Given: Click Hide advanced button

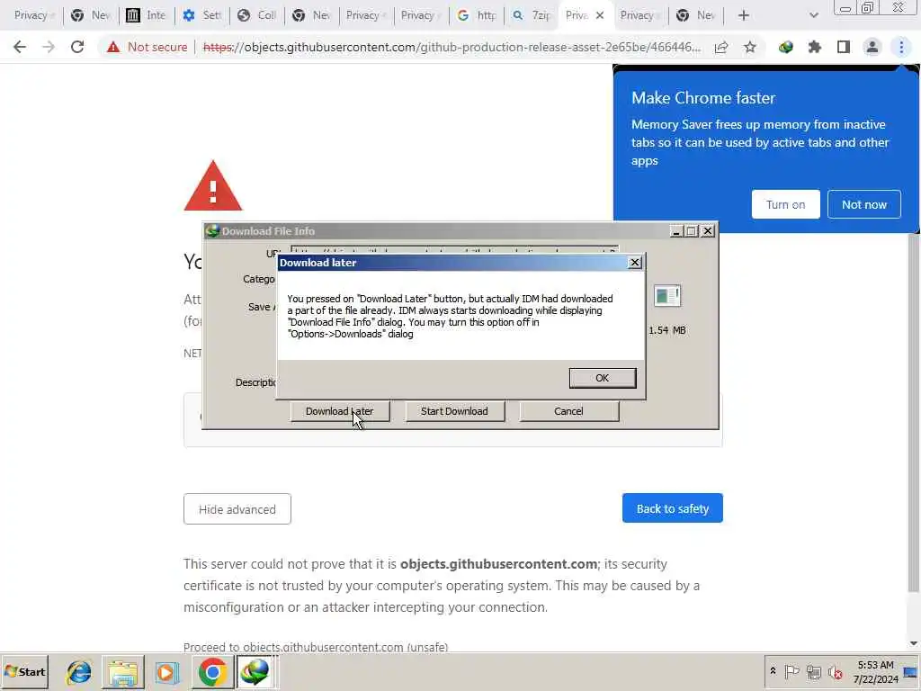Looking at the screenshot, I should point(237,509).
